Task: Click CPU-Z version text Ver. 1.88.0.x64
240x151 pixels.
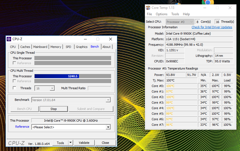Action: pos(39,144)
